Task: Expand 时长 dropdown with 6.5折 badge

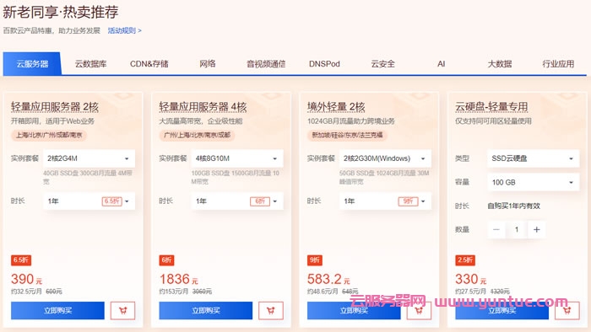Action: tap(89, 201)
